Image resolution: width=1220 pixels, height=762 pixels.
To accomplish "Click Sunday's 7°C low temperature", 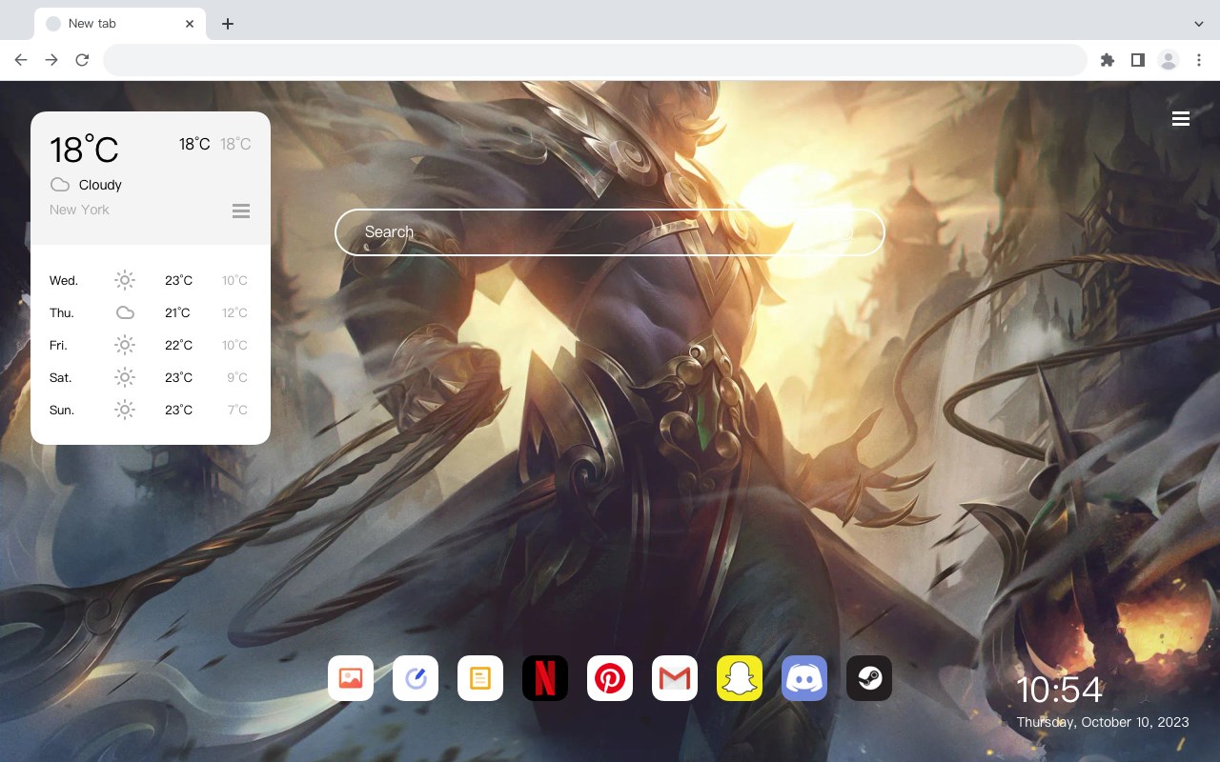I will 237,410.
